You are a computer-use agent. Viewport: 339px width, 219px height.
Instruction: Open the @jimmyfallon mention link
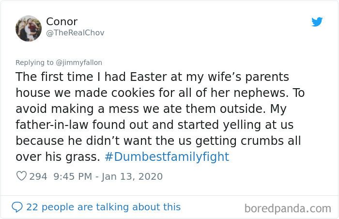point(77,63)
